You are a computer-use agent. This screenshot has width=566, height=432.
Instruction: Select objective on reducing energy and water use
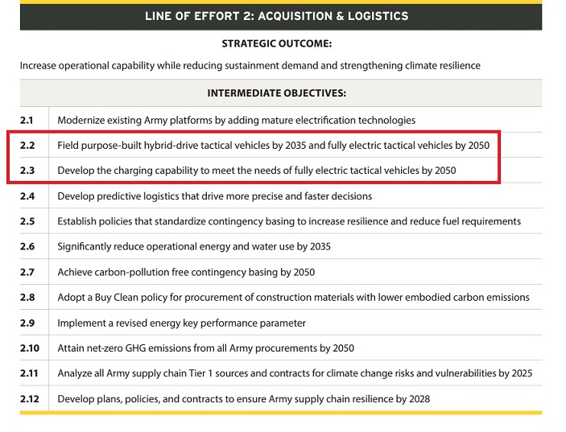click(194, 246)
